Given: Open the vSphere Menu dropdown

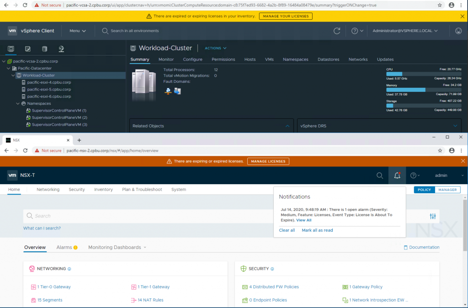Looking at the screenshot, I should 77,31.
